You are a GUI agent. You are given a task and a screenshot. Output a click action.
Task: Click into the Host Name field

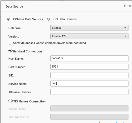coord(89,58)
